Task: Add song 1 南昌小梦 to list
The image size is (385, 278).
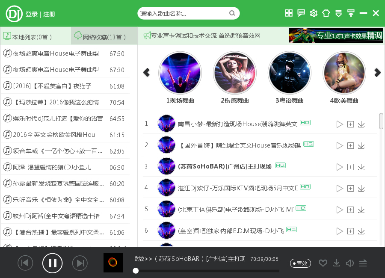Action: pyautogui.click(x=350, y=124)
